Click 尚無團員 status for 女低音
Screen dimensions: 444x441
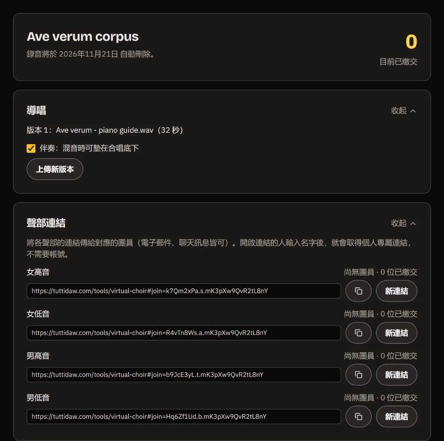pos(380,314)
